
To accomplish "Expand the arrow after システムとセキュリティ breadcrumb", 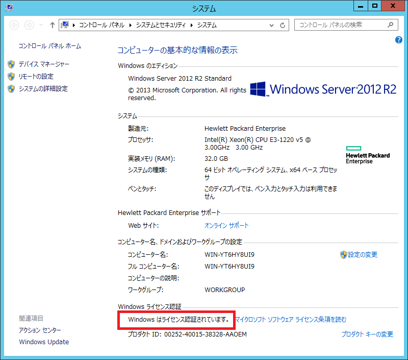I will coord(192,25).
